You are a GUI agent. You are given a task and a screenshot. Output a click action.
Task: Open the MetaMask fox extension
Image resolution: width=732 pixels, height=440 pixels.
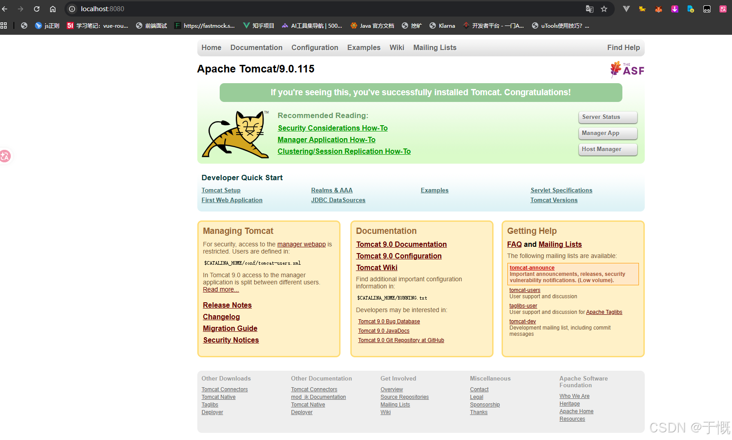pos(659,9)
